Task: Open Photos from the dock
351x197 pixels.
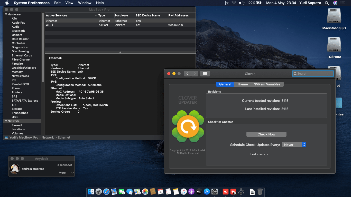Action: [145, 192]
